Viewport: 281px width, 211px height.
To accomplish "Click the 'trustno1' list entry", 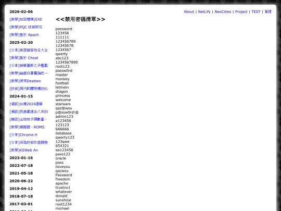I will pos(63,188).
